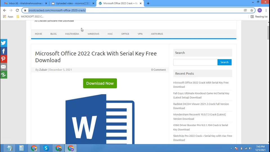Share this page via address bar icon

[245, 10]
